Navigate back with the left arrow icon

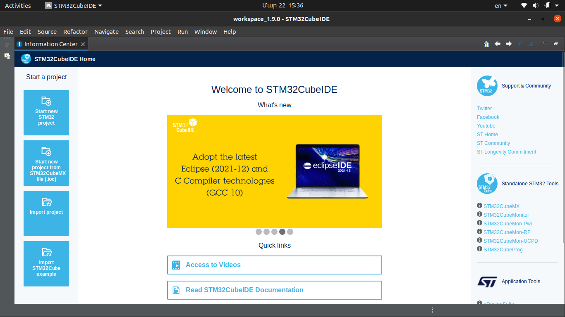pyautogui.click(x=498, y=44)
